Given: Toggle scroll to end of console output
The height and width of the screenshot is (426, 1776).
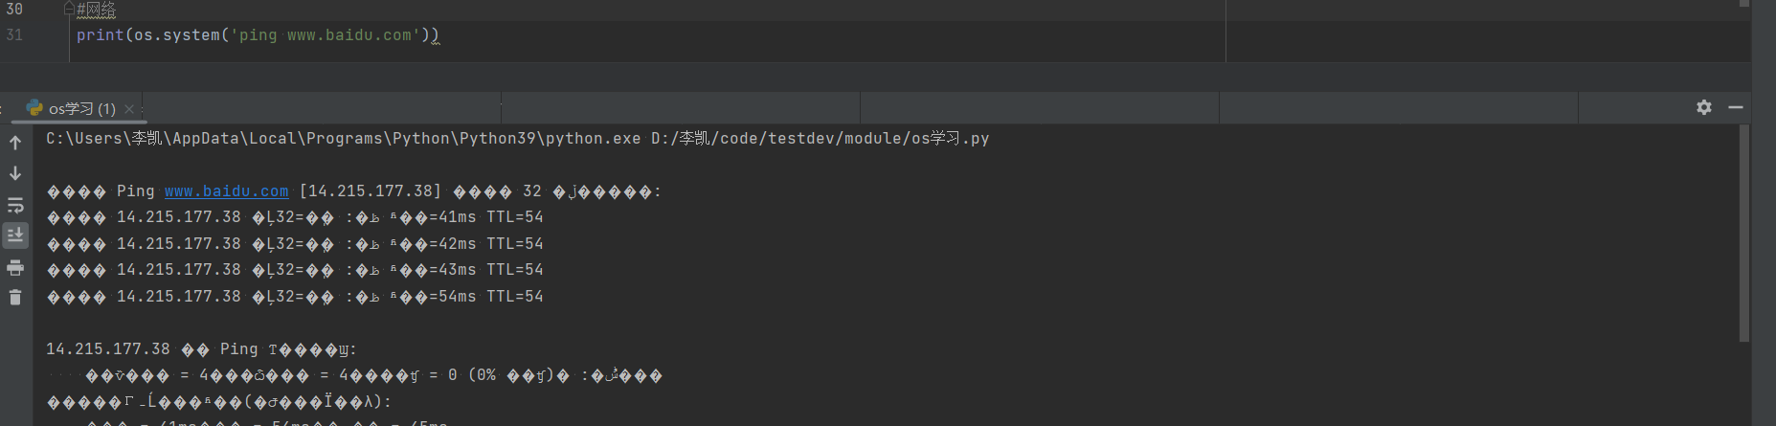Looking at the screenshot, I should click(15, 235).
